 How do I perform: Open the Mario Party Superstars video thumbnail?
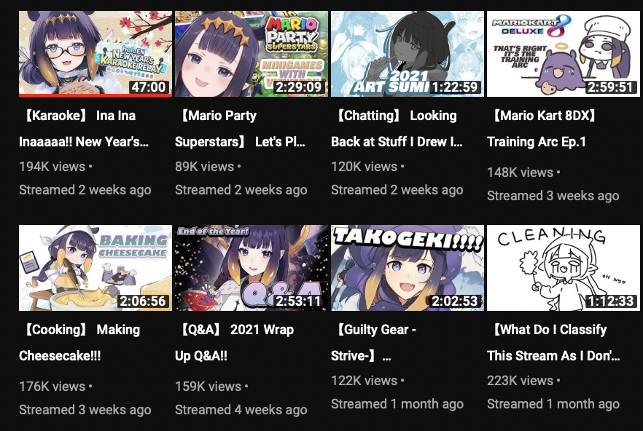click(252, 54)
